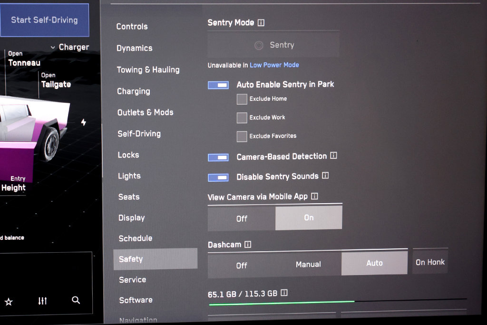The height and width of the screenshot is (325, 487).
Task: Select the Safety menu item
Action: tap(156, 259)
